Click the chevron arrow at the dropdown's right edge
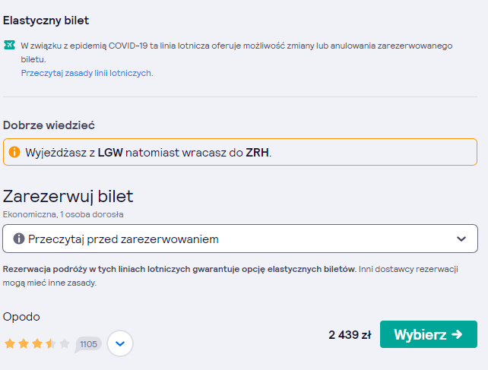This screenshot has height=370, width=488. 461,239
